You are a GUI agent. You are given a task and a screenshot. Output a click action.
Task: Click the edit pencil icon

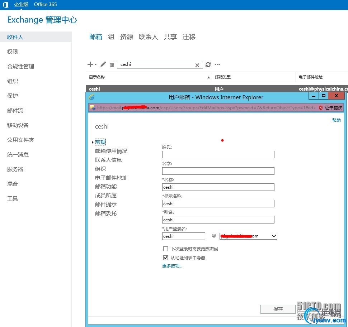pyautogui.click(x=103, y=64)
